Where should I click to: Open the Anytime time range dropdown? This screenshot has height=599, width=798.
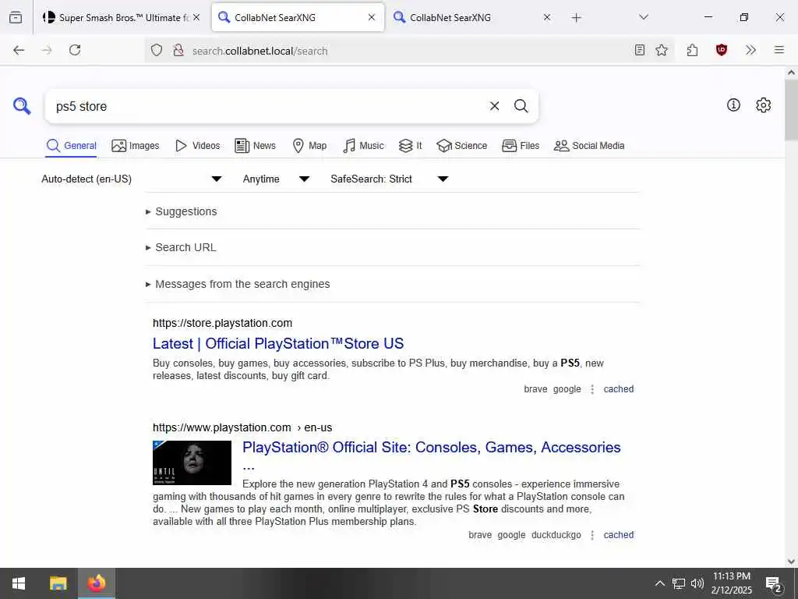[x=276, y=179]
